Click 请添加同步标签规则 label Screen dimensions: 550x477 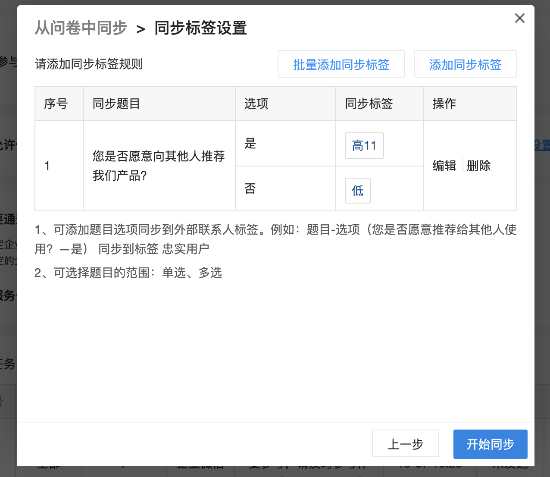click(x=89, y=64)
